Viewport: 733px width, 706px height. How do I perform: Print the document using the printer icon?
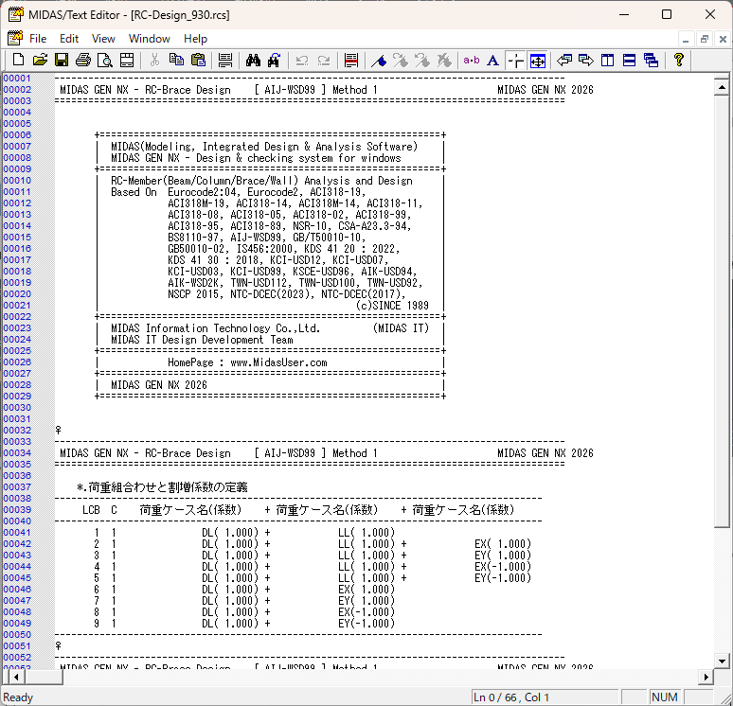tap(83, 61)
